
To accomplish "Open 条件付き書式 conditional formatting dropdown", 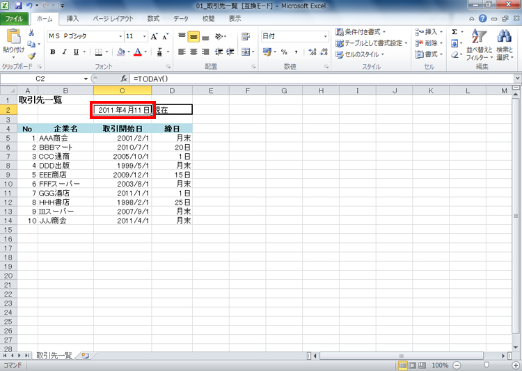I will click(x=361, y=32).
